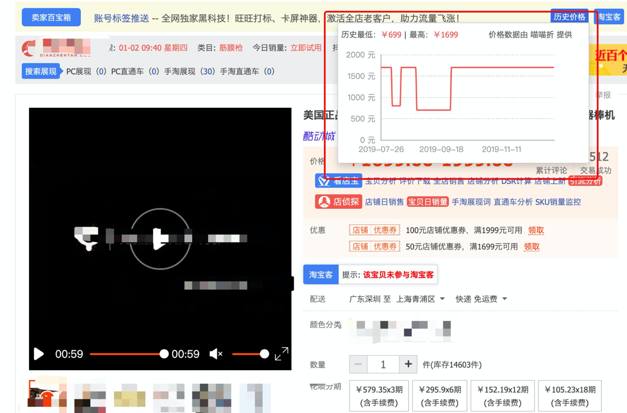The width and height of the screenshot is (627, 413).
Task: Open 手淘展现词 link
Action: coord(471,202)
